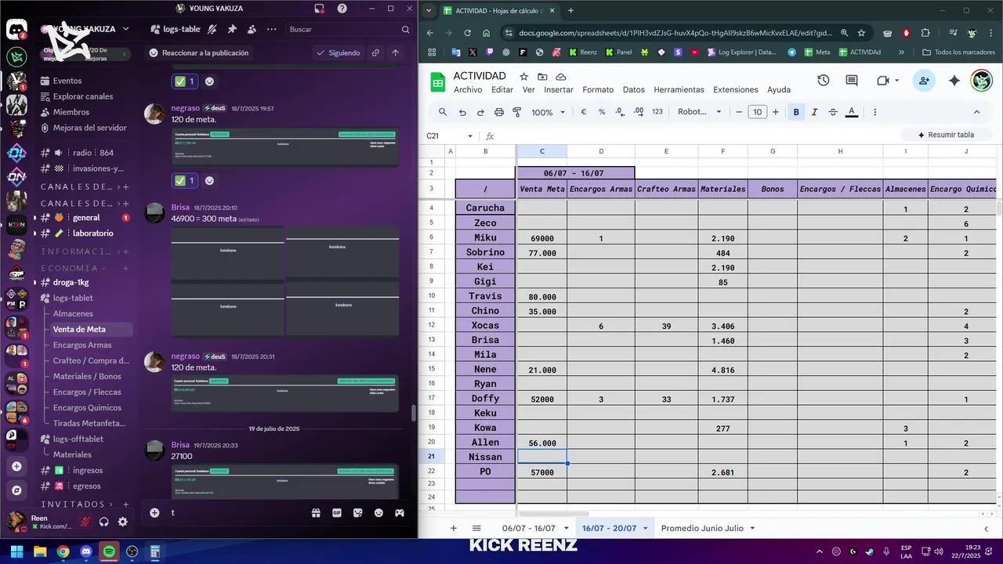The image size is (1003, 564).
Task: Check cloud save status icon
Action: point(561,77)
